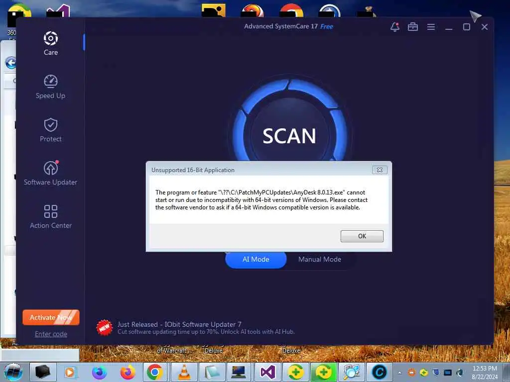Image resolution: width=510 pixels, height=382 pixels.
Task: Click OK in the 16-Bit Application dialog
Action: coord(362,236)
